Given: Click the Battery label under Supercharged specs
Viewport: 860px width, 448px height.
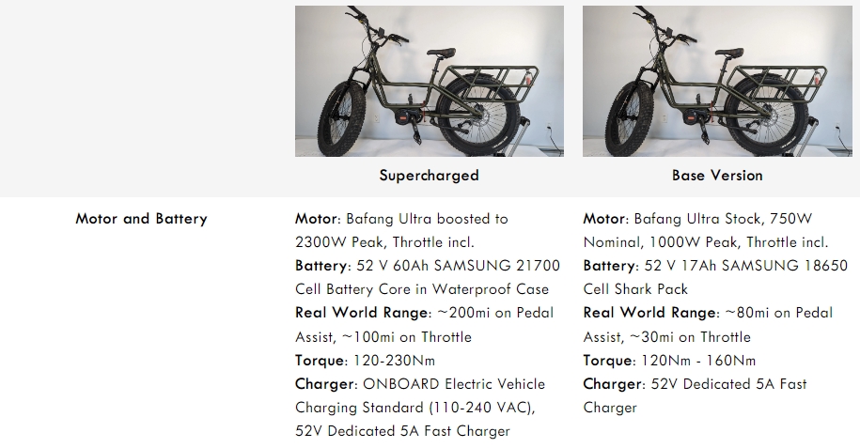Looking at the screenshot, I should (321, 266).
